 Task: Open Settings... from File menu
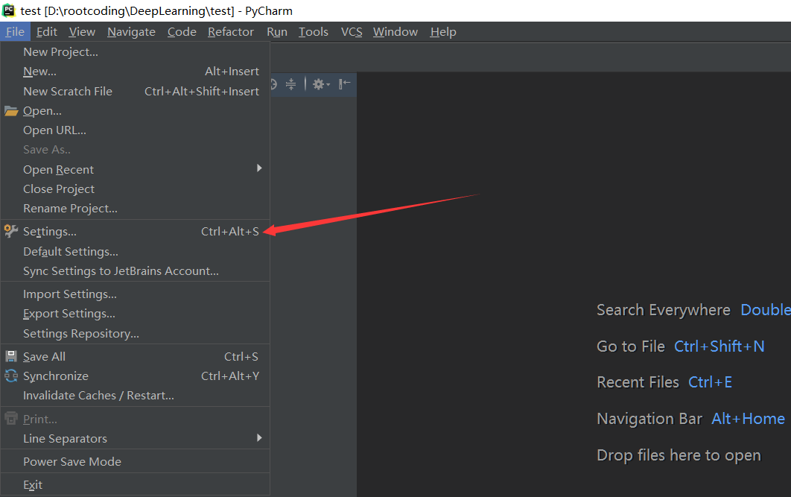[136, 232]
